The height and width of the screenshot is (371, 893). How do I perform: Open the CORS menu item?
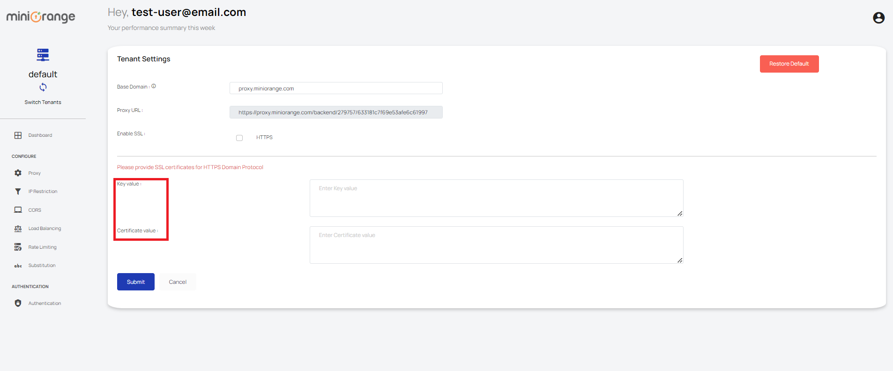pyautogui.click(x=35, y=210)
